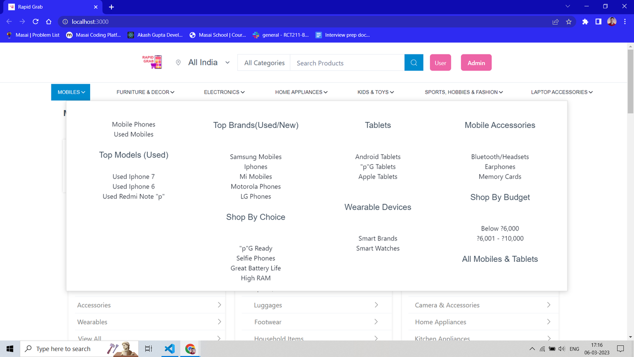Open Memory Cards link
The height and width of the screenshot is (357, 634).
pos(500,177)
